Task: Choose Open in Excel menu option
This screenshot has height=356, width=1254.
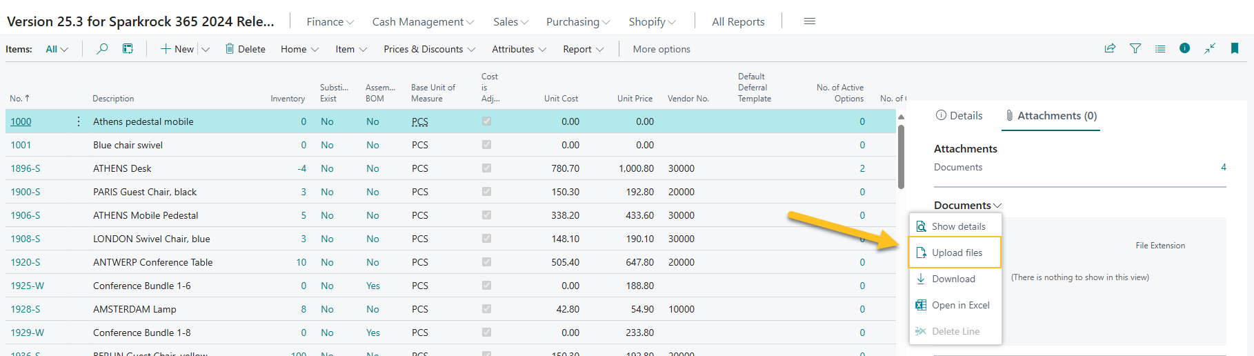Action: (959, 306)
